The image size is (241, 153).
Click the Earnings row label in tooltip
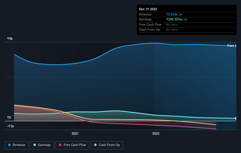coord(145,19)
